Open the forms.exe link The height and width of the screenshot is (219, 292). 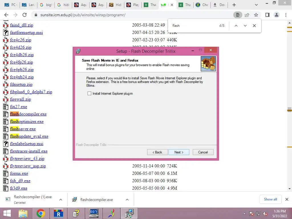pos(19,173)
